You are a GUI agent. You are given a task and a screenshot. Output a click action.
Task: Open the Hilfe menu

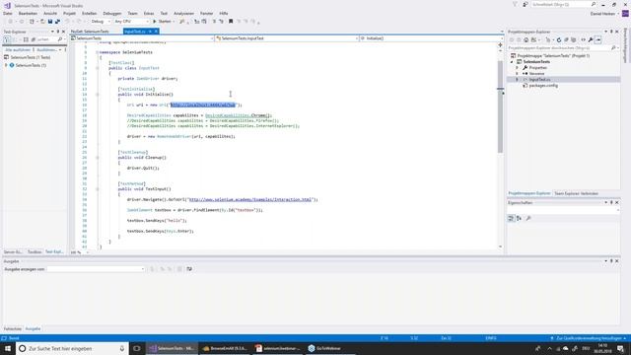click(224, 13)
